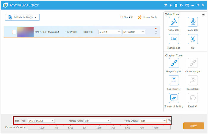Click the Split Chapter icon
208x134 pixels.
pos(174,80)
